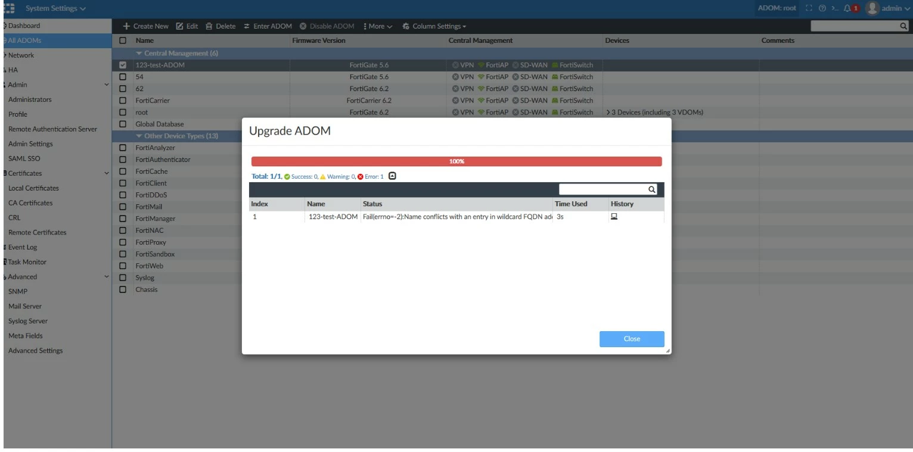913x452 pixels.
Task: Check the FortiAnalyzer row checkbox
Action: click(123, 148)
